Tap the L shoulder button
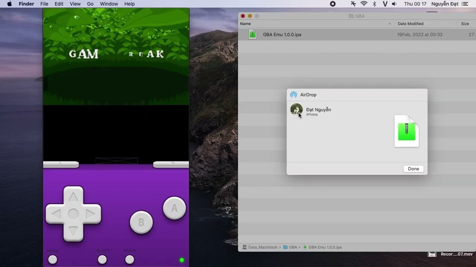476x267 pixels. tap(61, 165)
